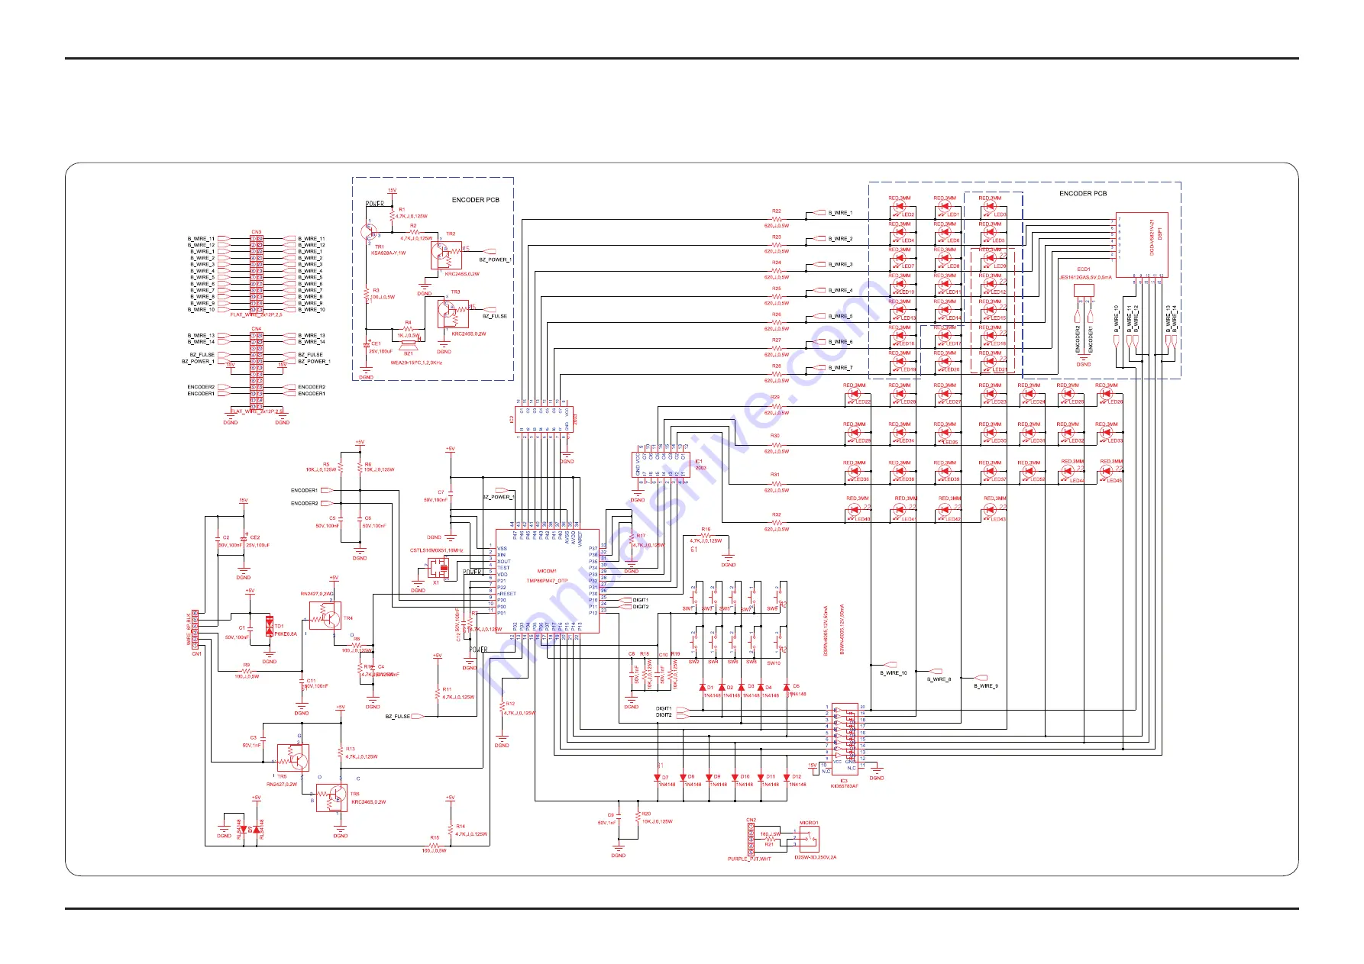Viewport: 1364px width, 964px height.
Task: Click the C7 capacitor label
Action: coord(441,492)
